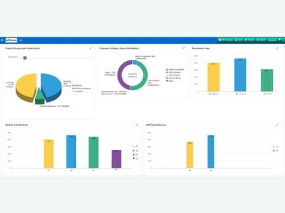The image size is (285, 213).
Task: Toggle Local Customer legend entry
Action: pos(173,72)
